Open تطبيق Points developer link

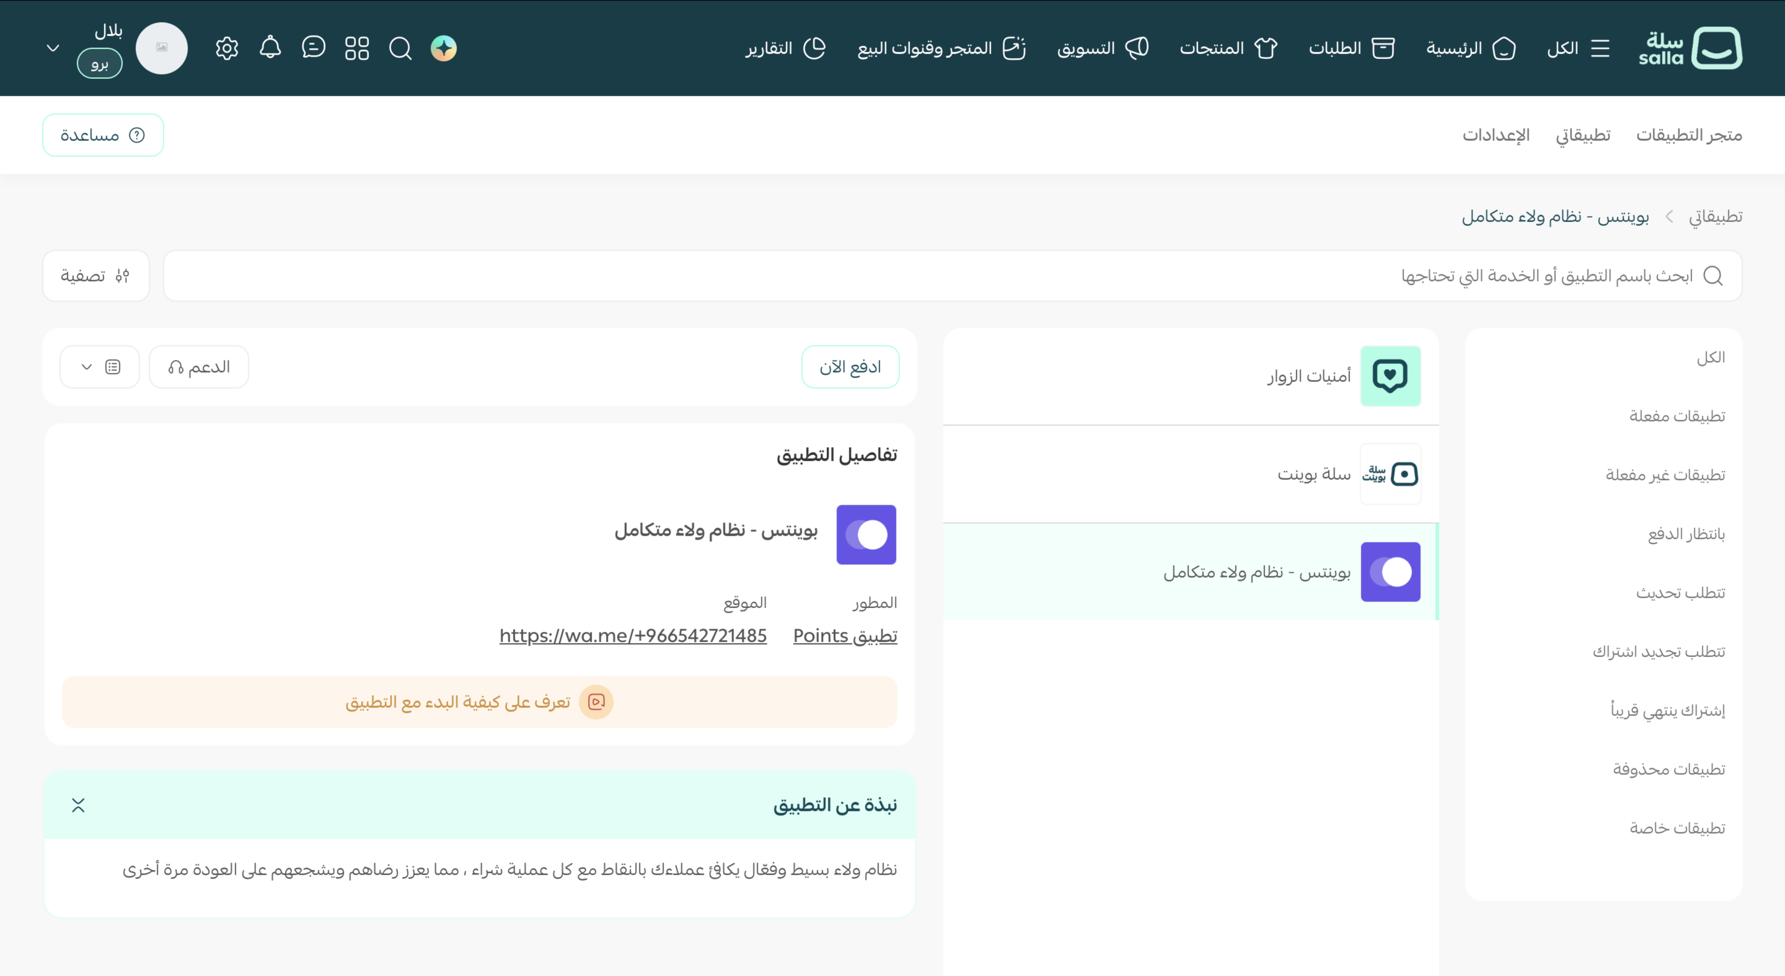point(845,636)
